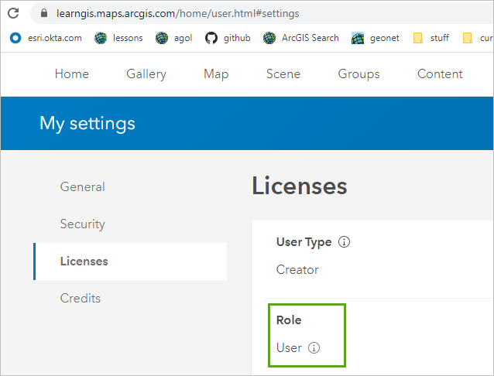Open the Scene page
Image resolution: width=494 pixels, height=376 pixels.
pyautogui.click(x=283, y=74)
